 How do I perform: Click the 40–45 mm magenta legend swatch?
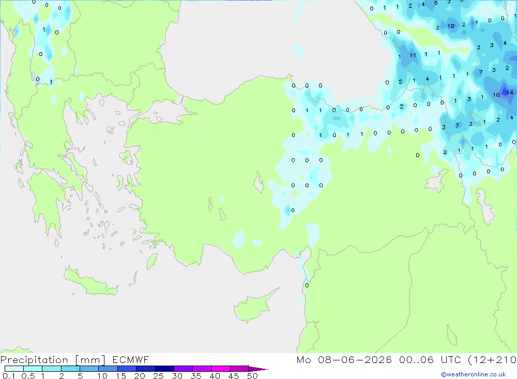[x=221, y=369]
